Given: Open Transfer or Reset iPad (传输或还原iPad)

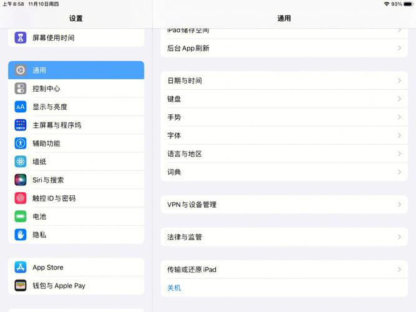Looking at the screenshot, I should [284, 270].
